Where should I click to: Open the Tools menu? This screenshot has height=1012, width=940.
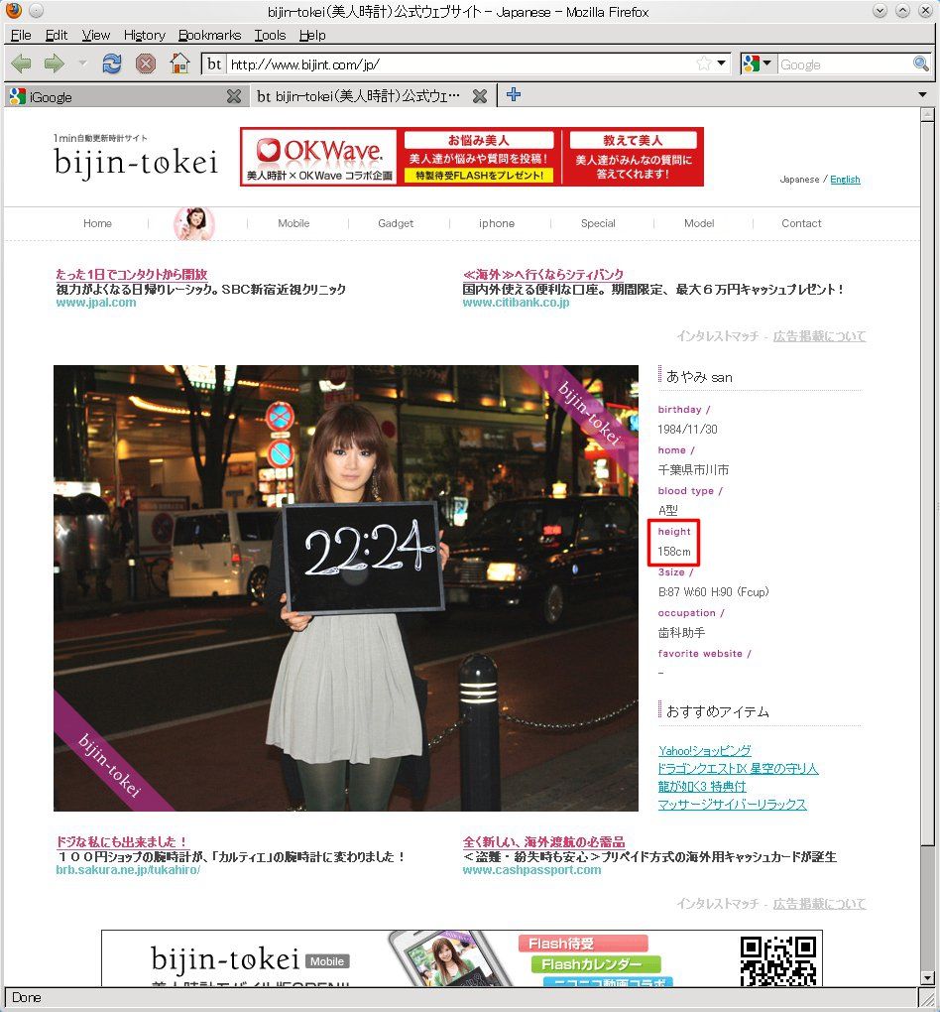pyautogui.click(x=270, y=35)
